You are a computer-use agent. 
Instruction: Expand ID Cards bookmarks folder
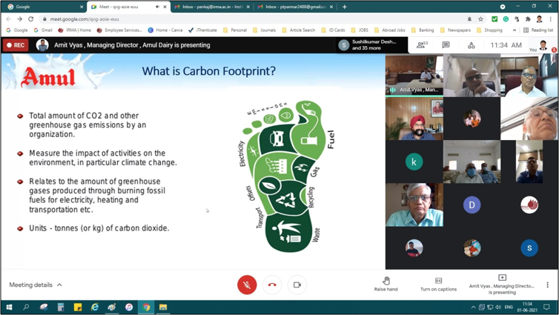click(333, 30)
